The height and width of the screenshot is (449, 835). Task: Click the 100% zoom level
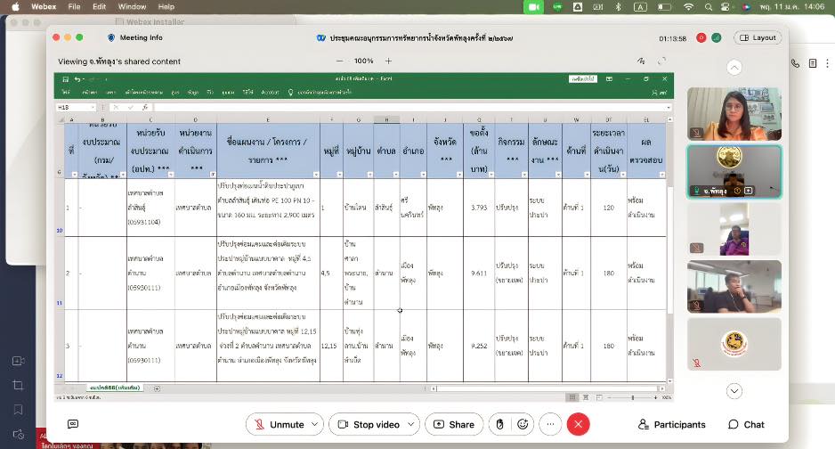pos(364,61)
